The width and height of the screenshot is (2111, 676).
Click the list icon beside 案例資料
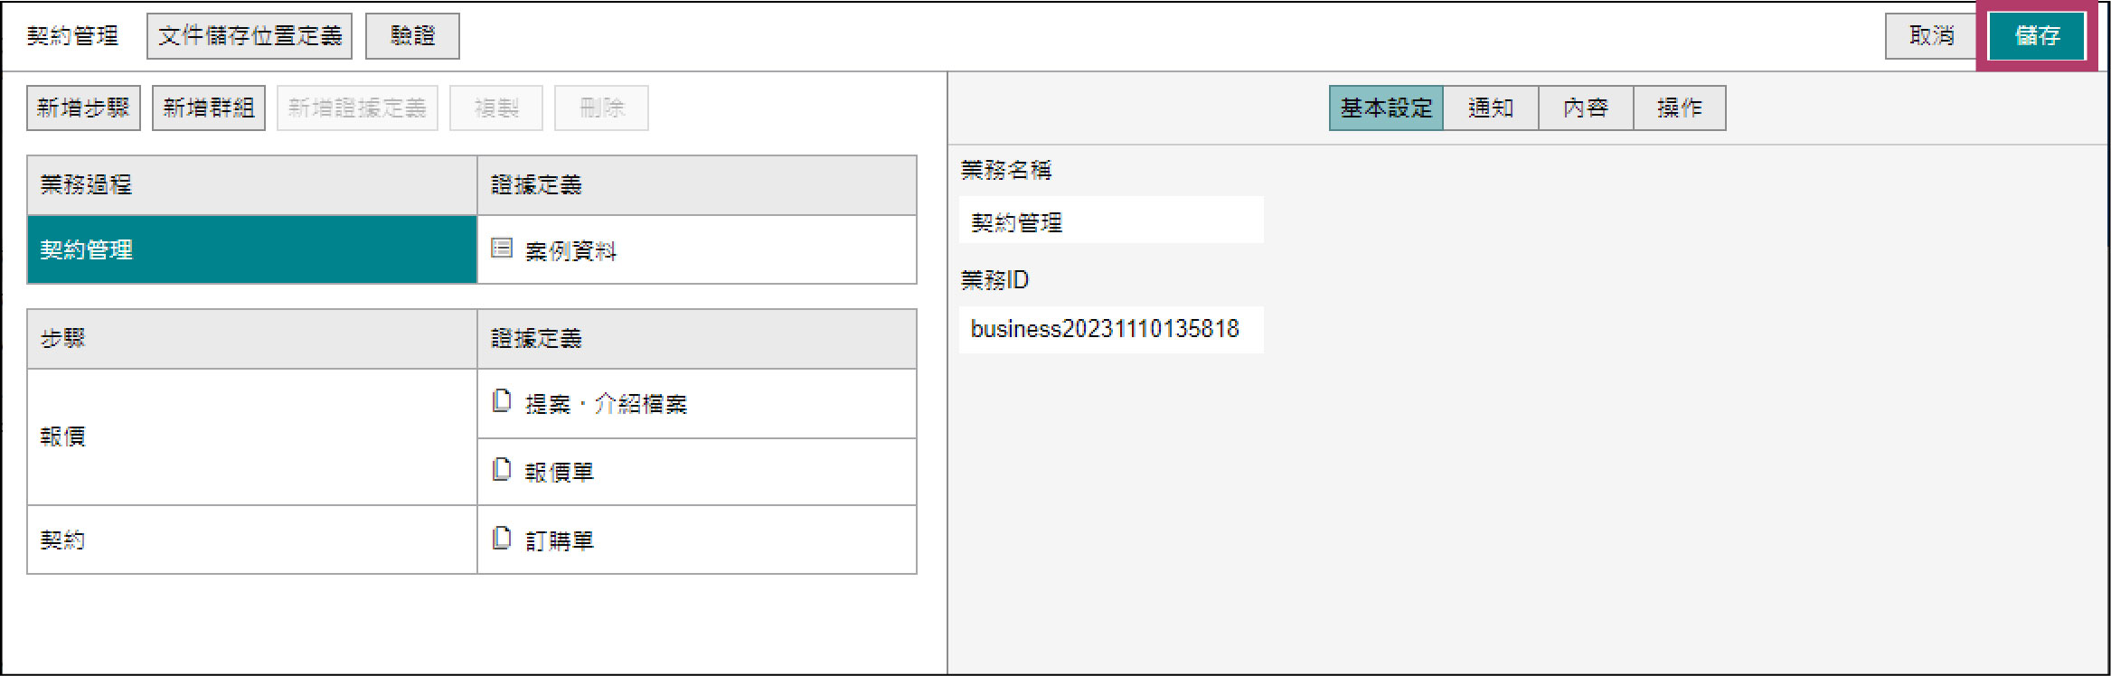coord(502,249)
